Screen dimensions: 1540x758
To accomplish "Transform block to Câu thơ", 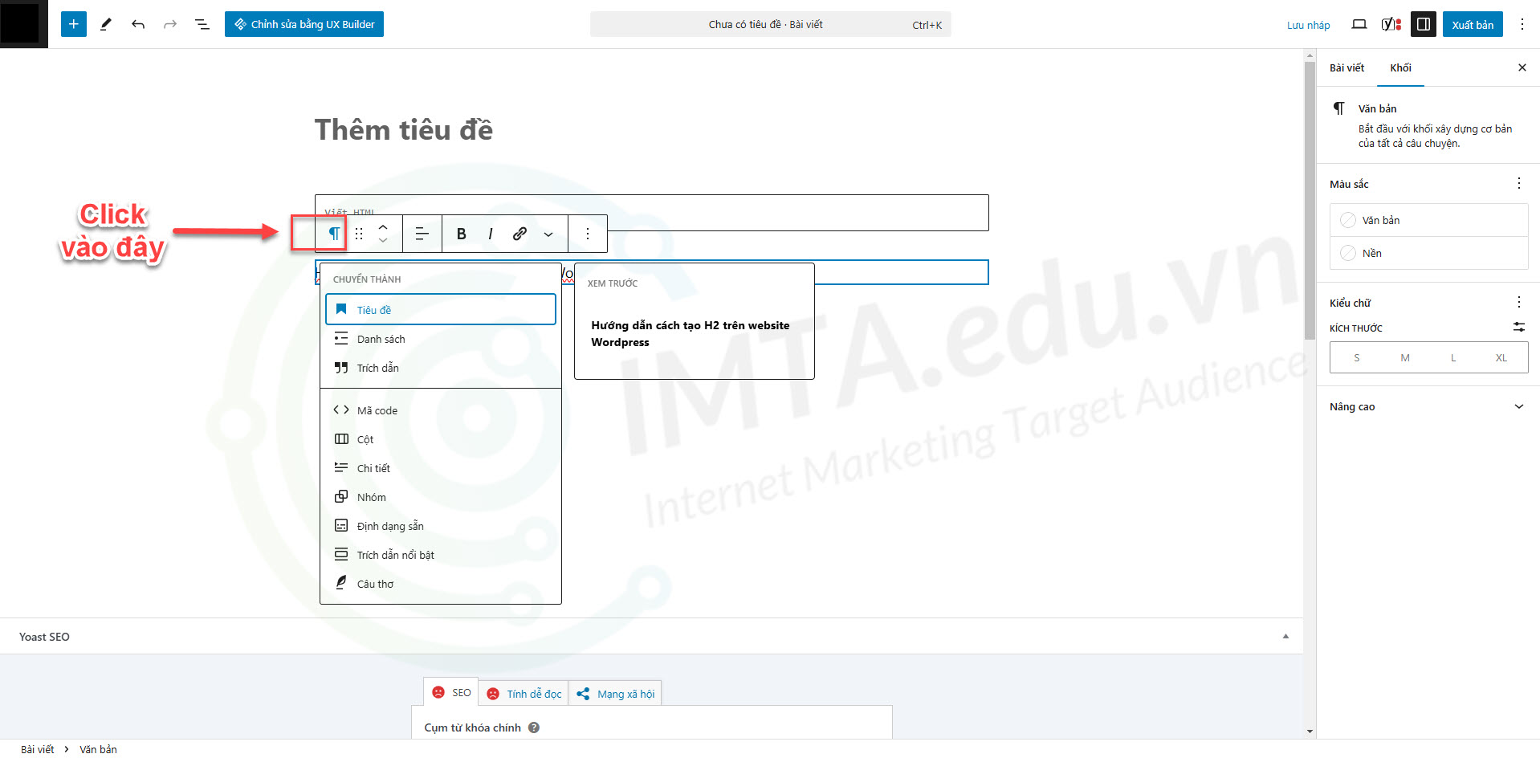I will (441, 584).
